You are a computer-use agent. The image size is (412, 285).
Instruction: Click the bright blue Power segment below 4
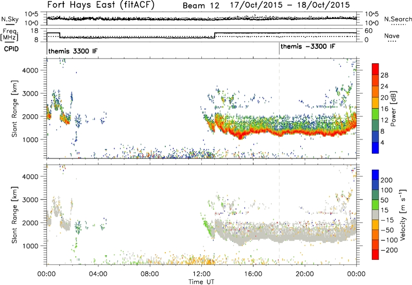[375, 148]
